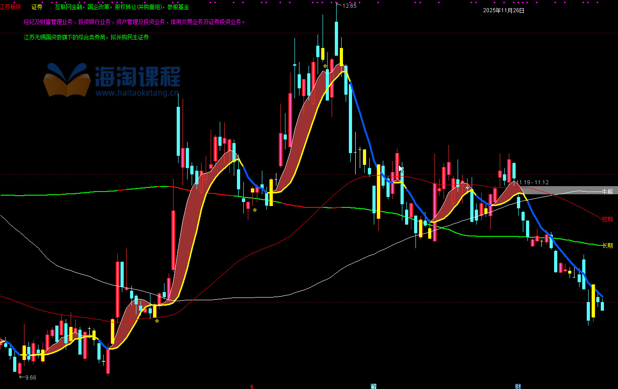Click the yellow star near the 12.65 peak
The width and height of the screenshot is (618, 389).
(x=325, y=66)
